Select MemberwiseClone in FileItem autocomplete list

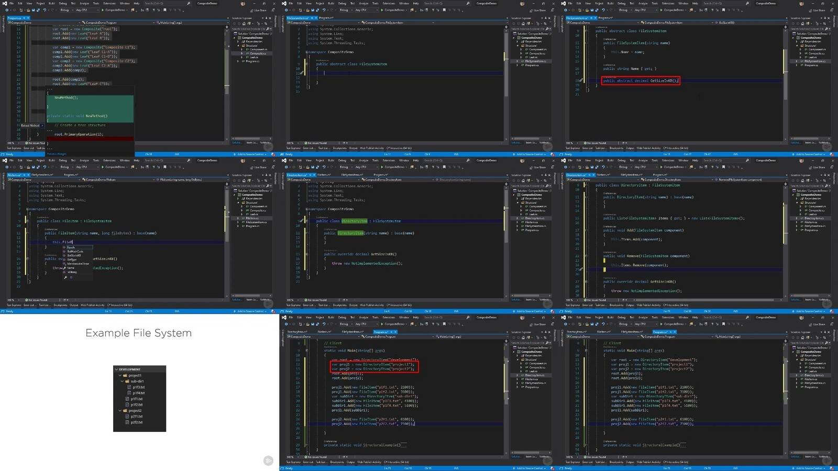pos(78,264)
